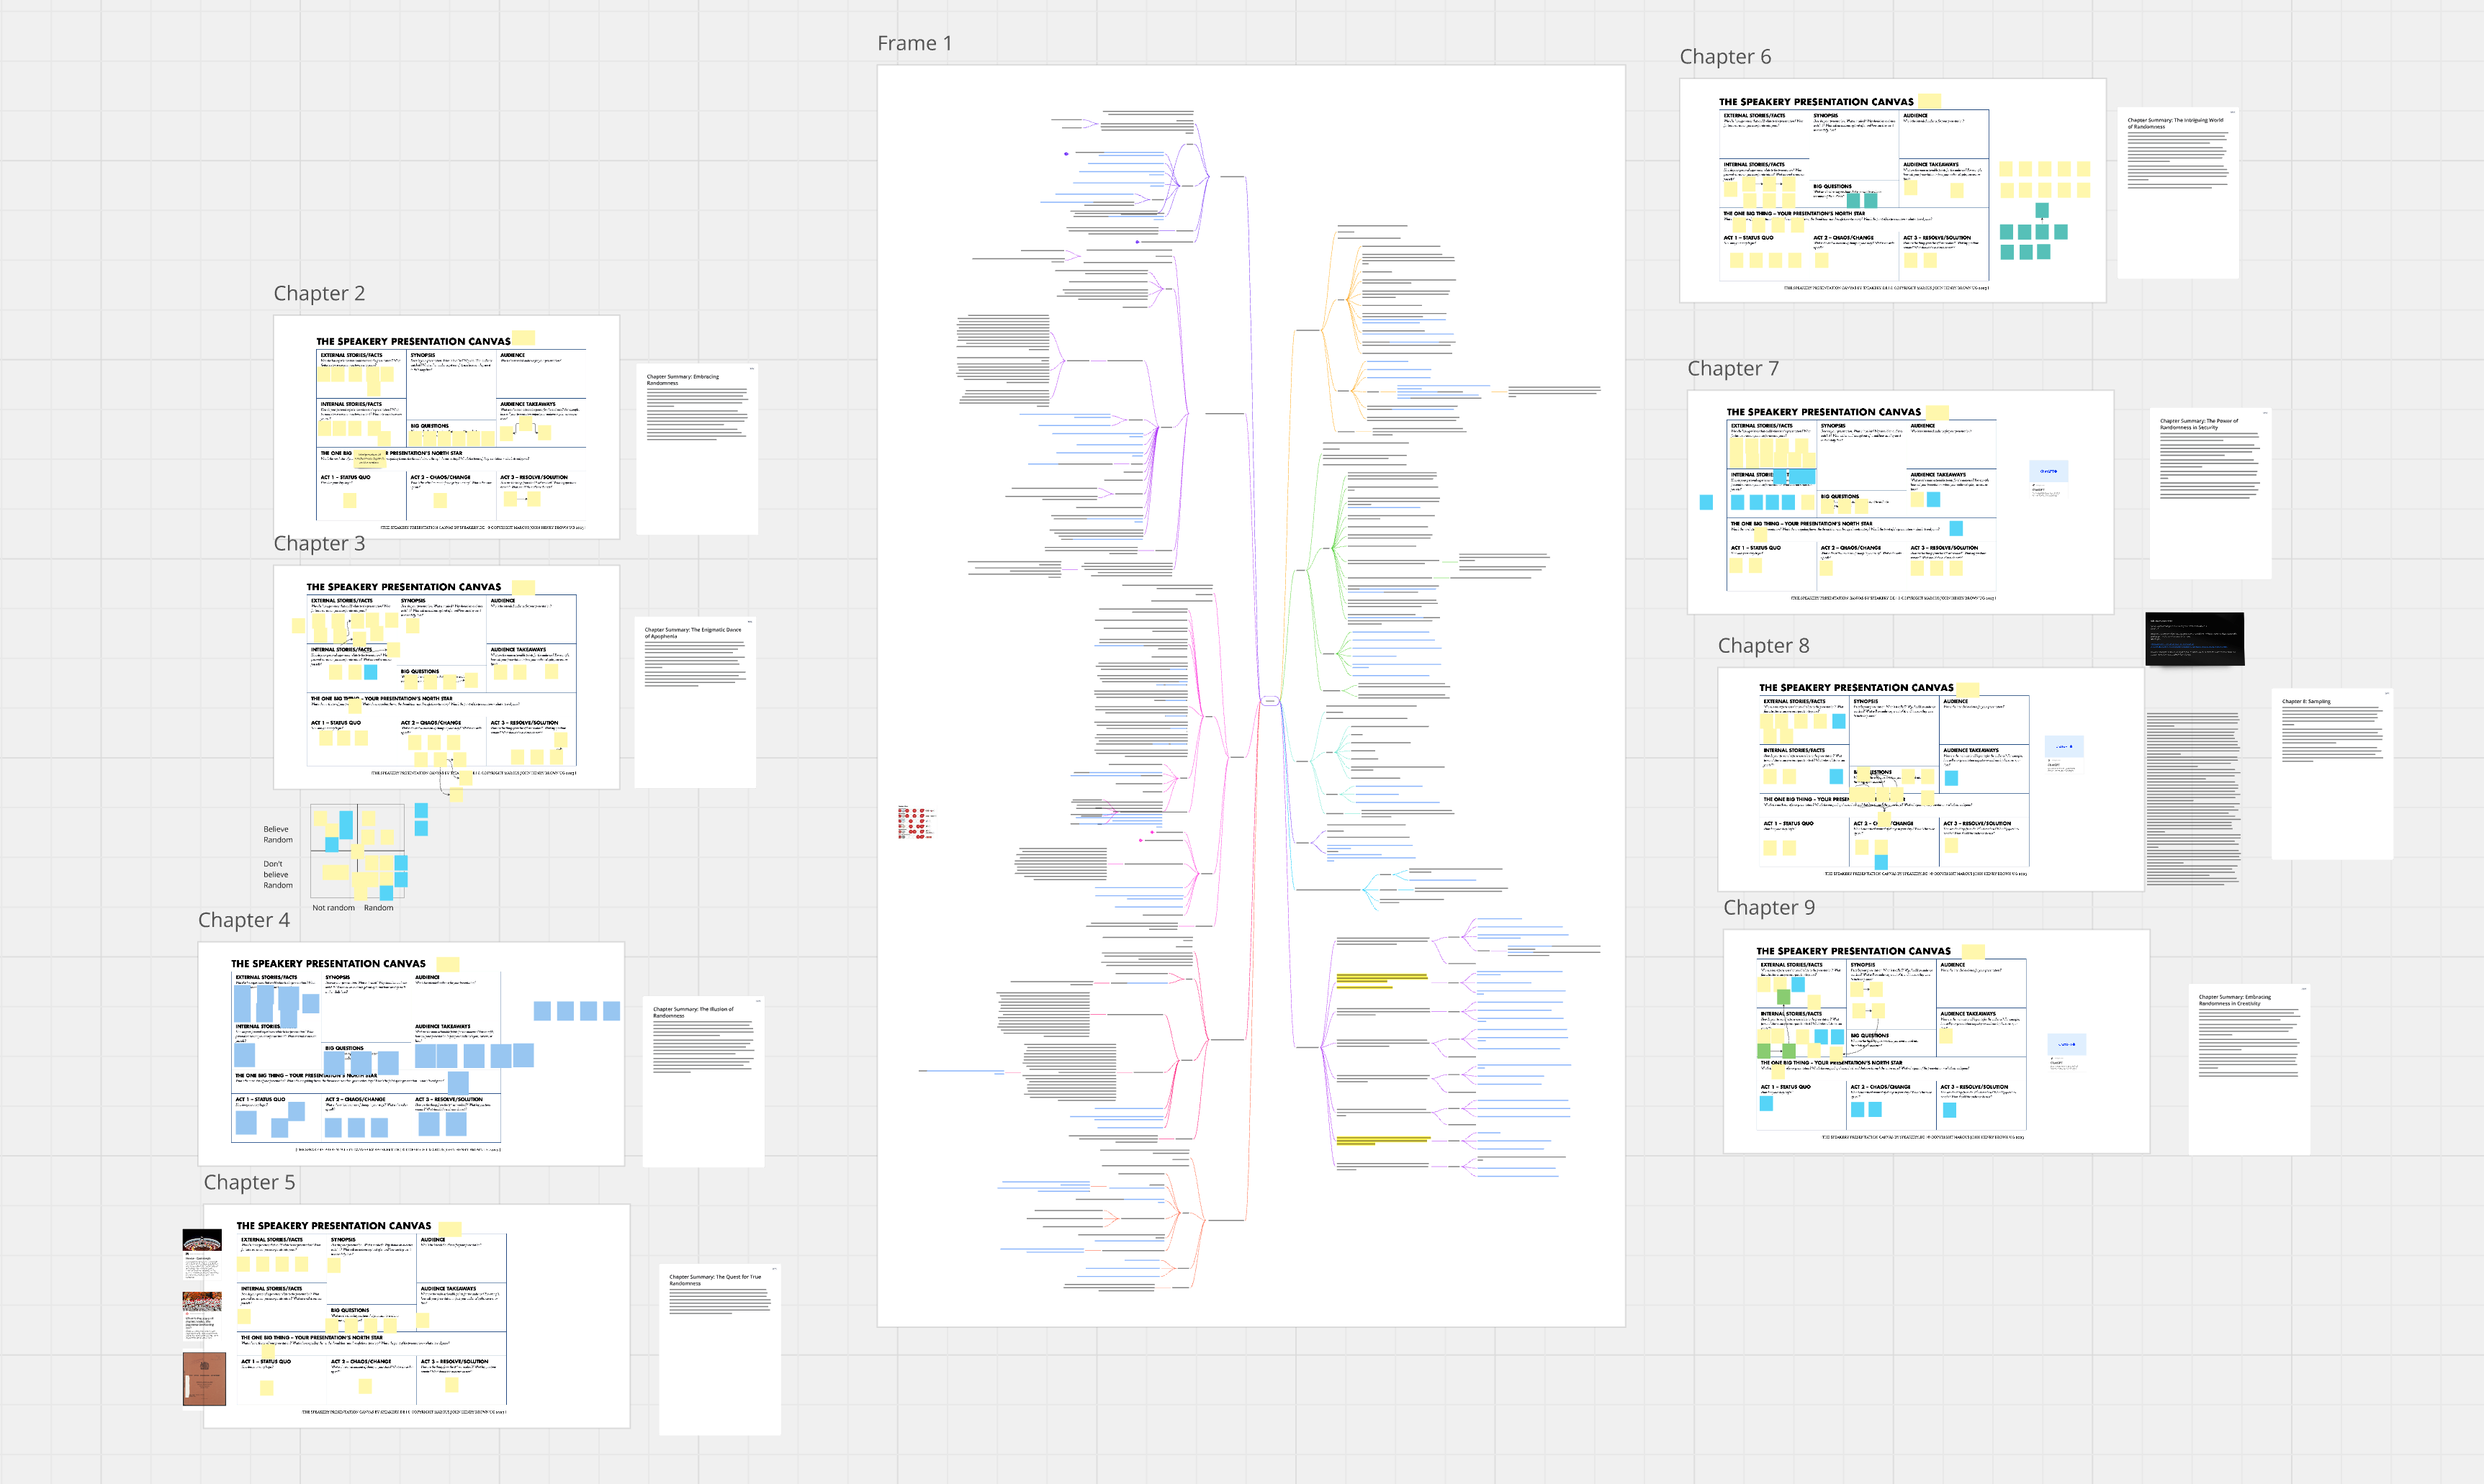
Task: Select the lone blue sticky left of Chapter 7
Action: pyautogui.click(x=1706, y=502)
